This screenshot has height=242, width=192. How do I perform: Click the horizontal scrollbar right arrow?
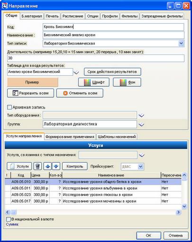click(178, 212)
